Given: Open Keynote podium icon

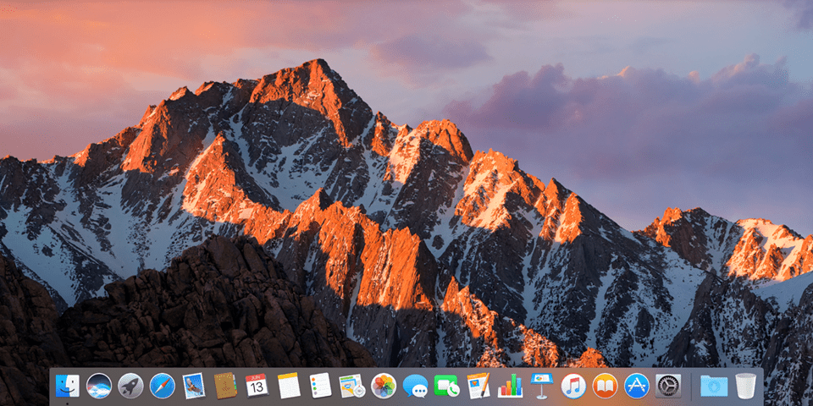Looking at the screenshot, I should [x=542, y=386].
